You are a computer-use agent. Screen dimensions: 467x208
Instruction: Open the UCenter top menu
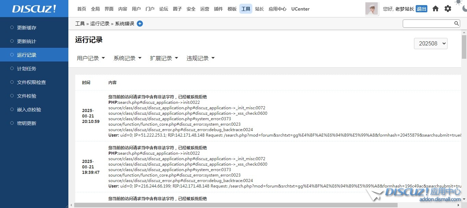(301, 9)
